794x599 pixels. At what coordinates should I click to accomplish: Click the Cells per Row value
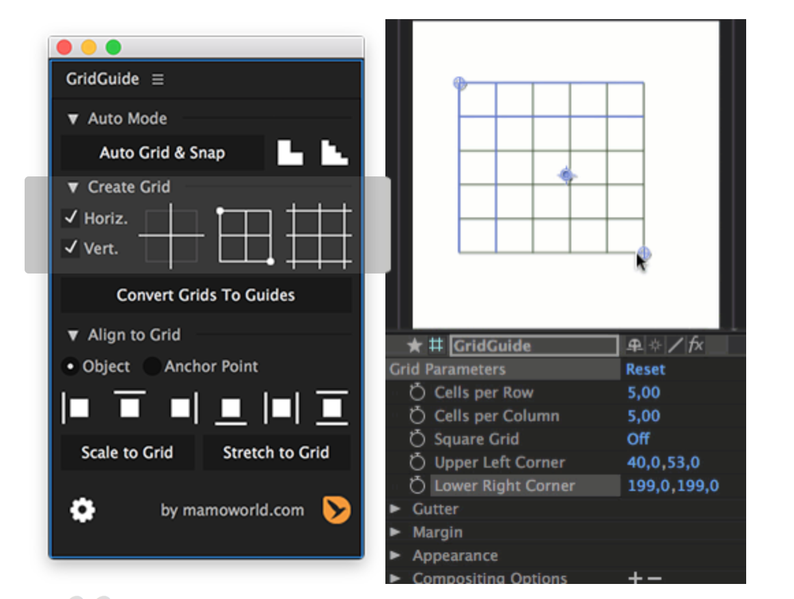(644, 392)
